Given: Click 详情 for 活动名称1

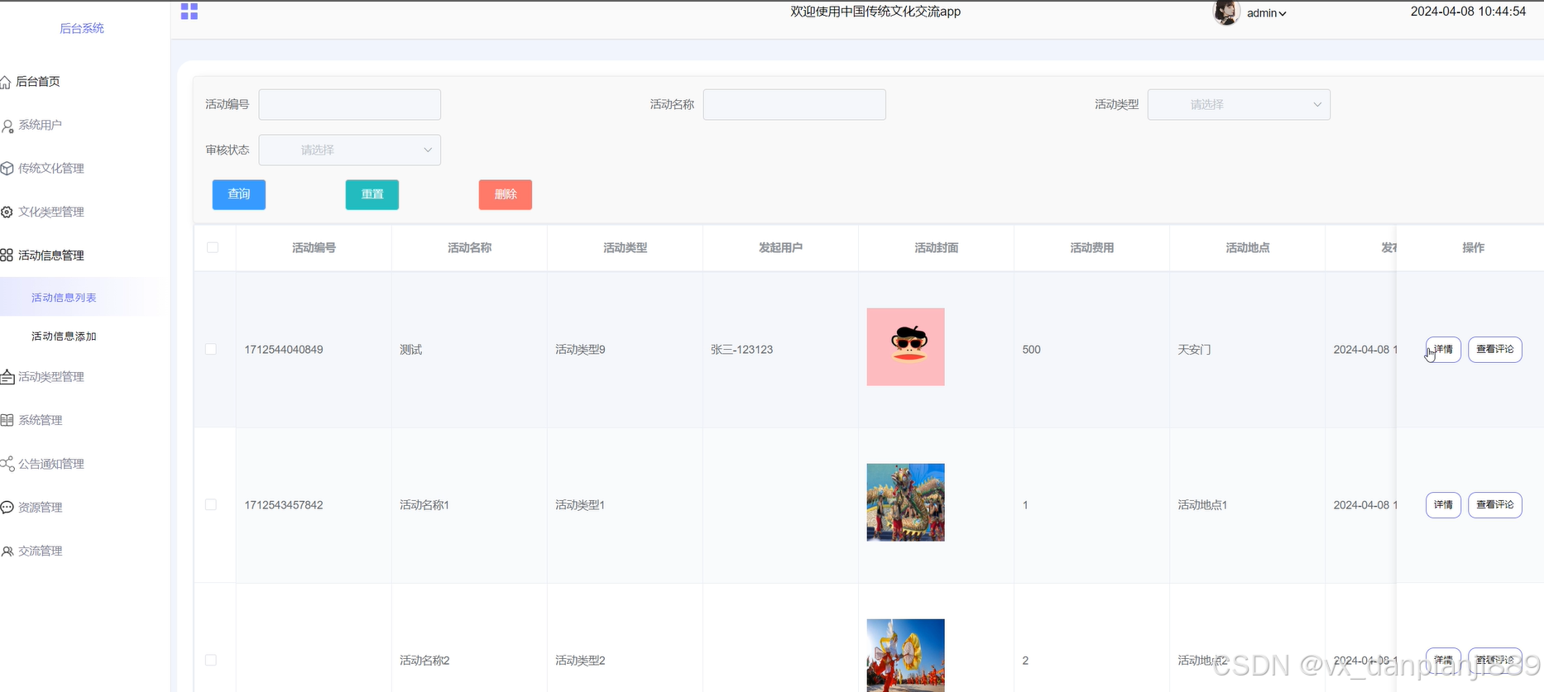Looking at the screenshot, I should click(1443, 504).
